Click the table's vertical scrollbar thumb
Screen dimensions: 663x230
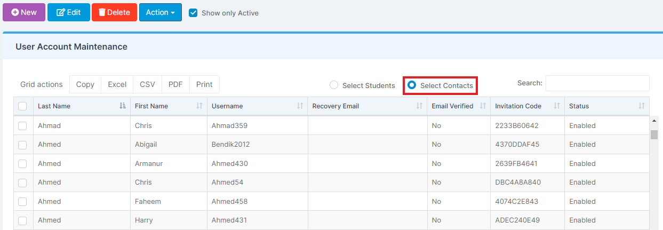(x=654, y=134)
